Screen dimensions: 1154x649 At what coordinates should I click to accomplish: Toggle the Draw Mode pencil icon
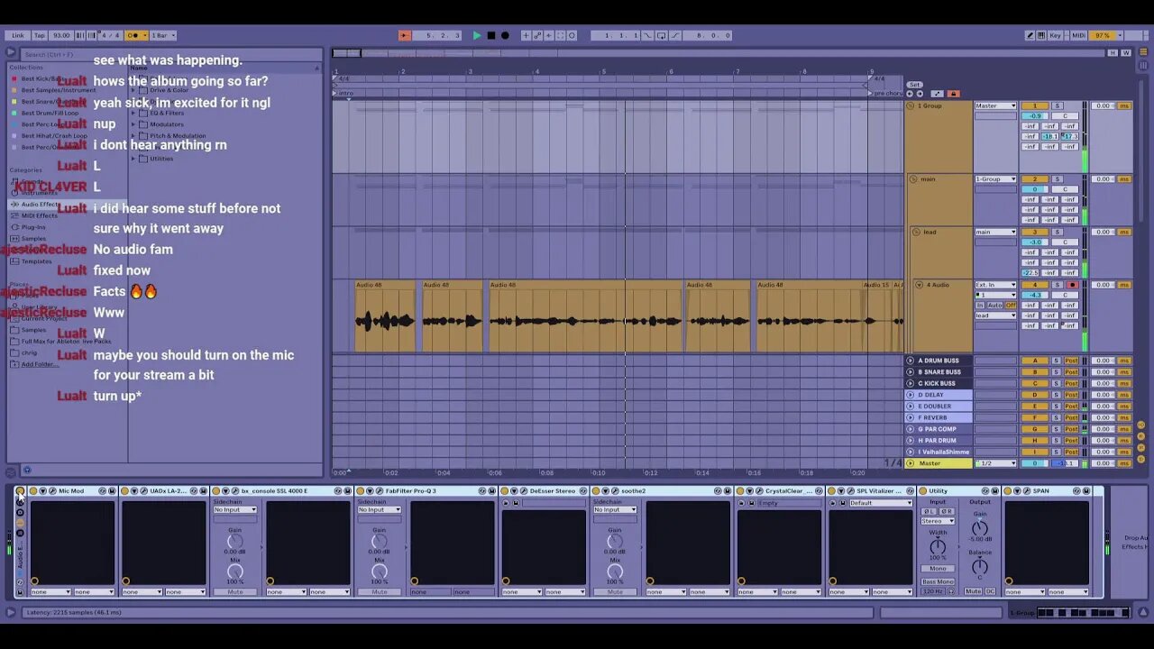1030,35
